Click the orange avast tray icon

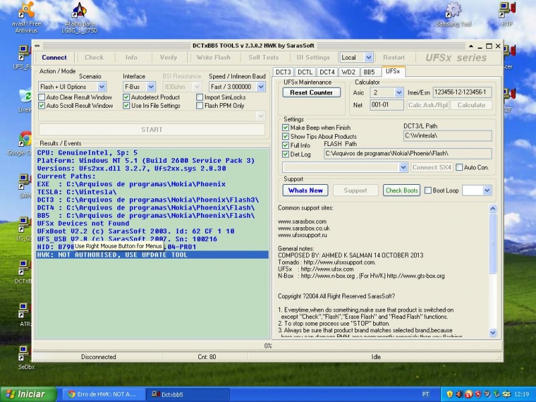click(x=468, y=394)
